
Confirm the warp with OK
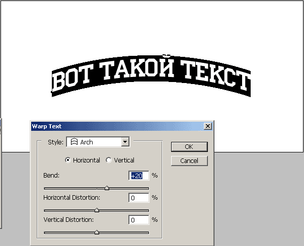189,147
